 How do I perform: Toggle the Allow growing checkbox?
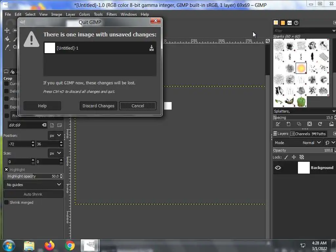click(7, 98)
